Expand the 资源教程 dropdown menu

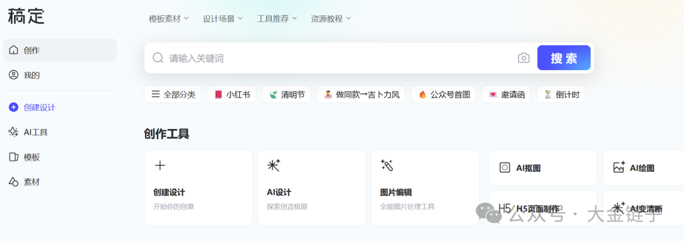331,19
